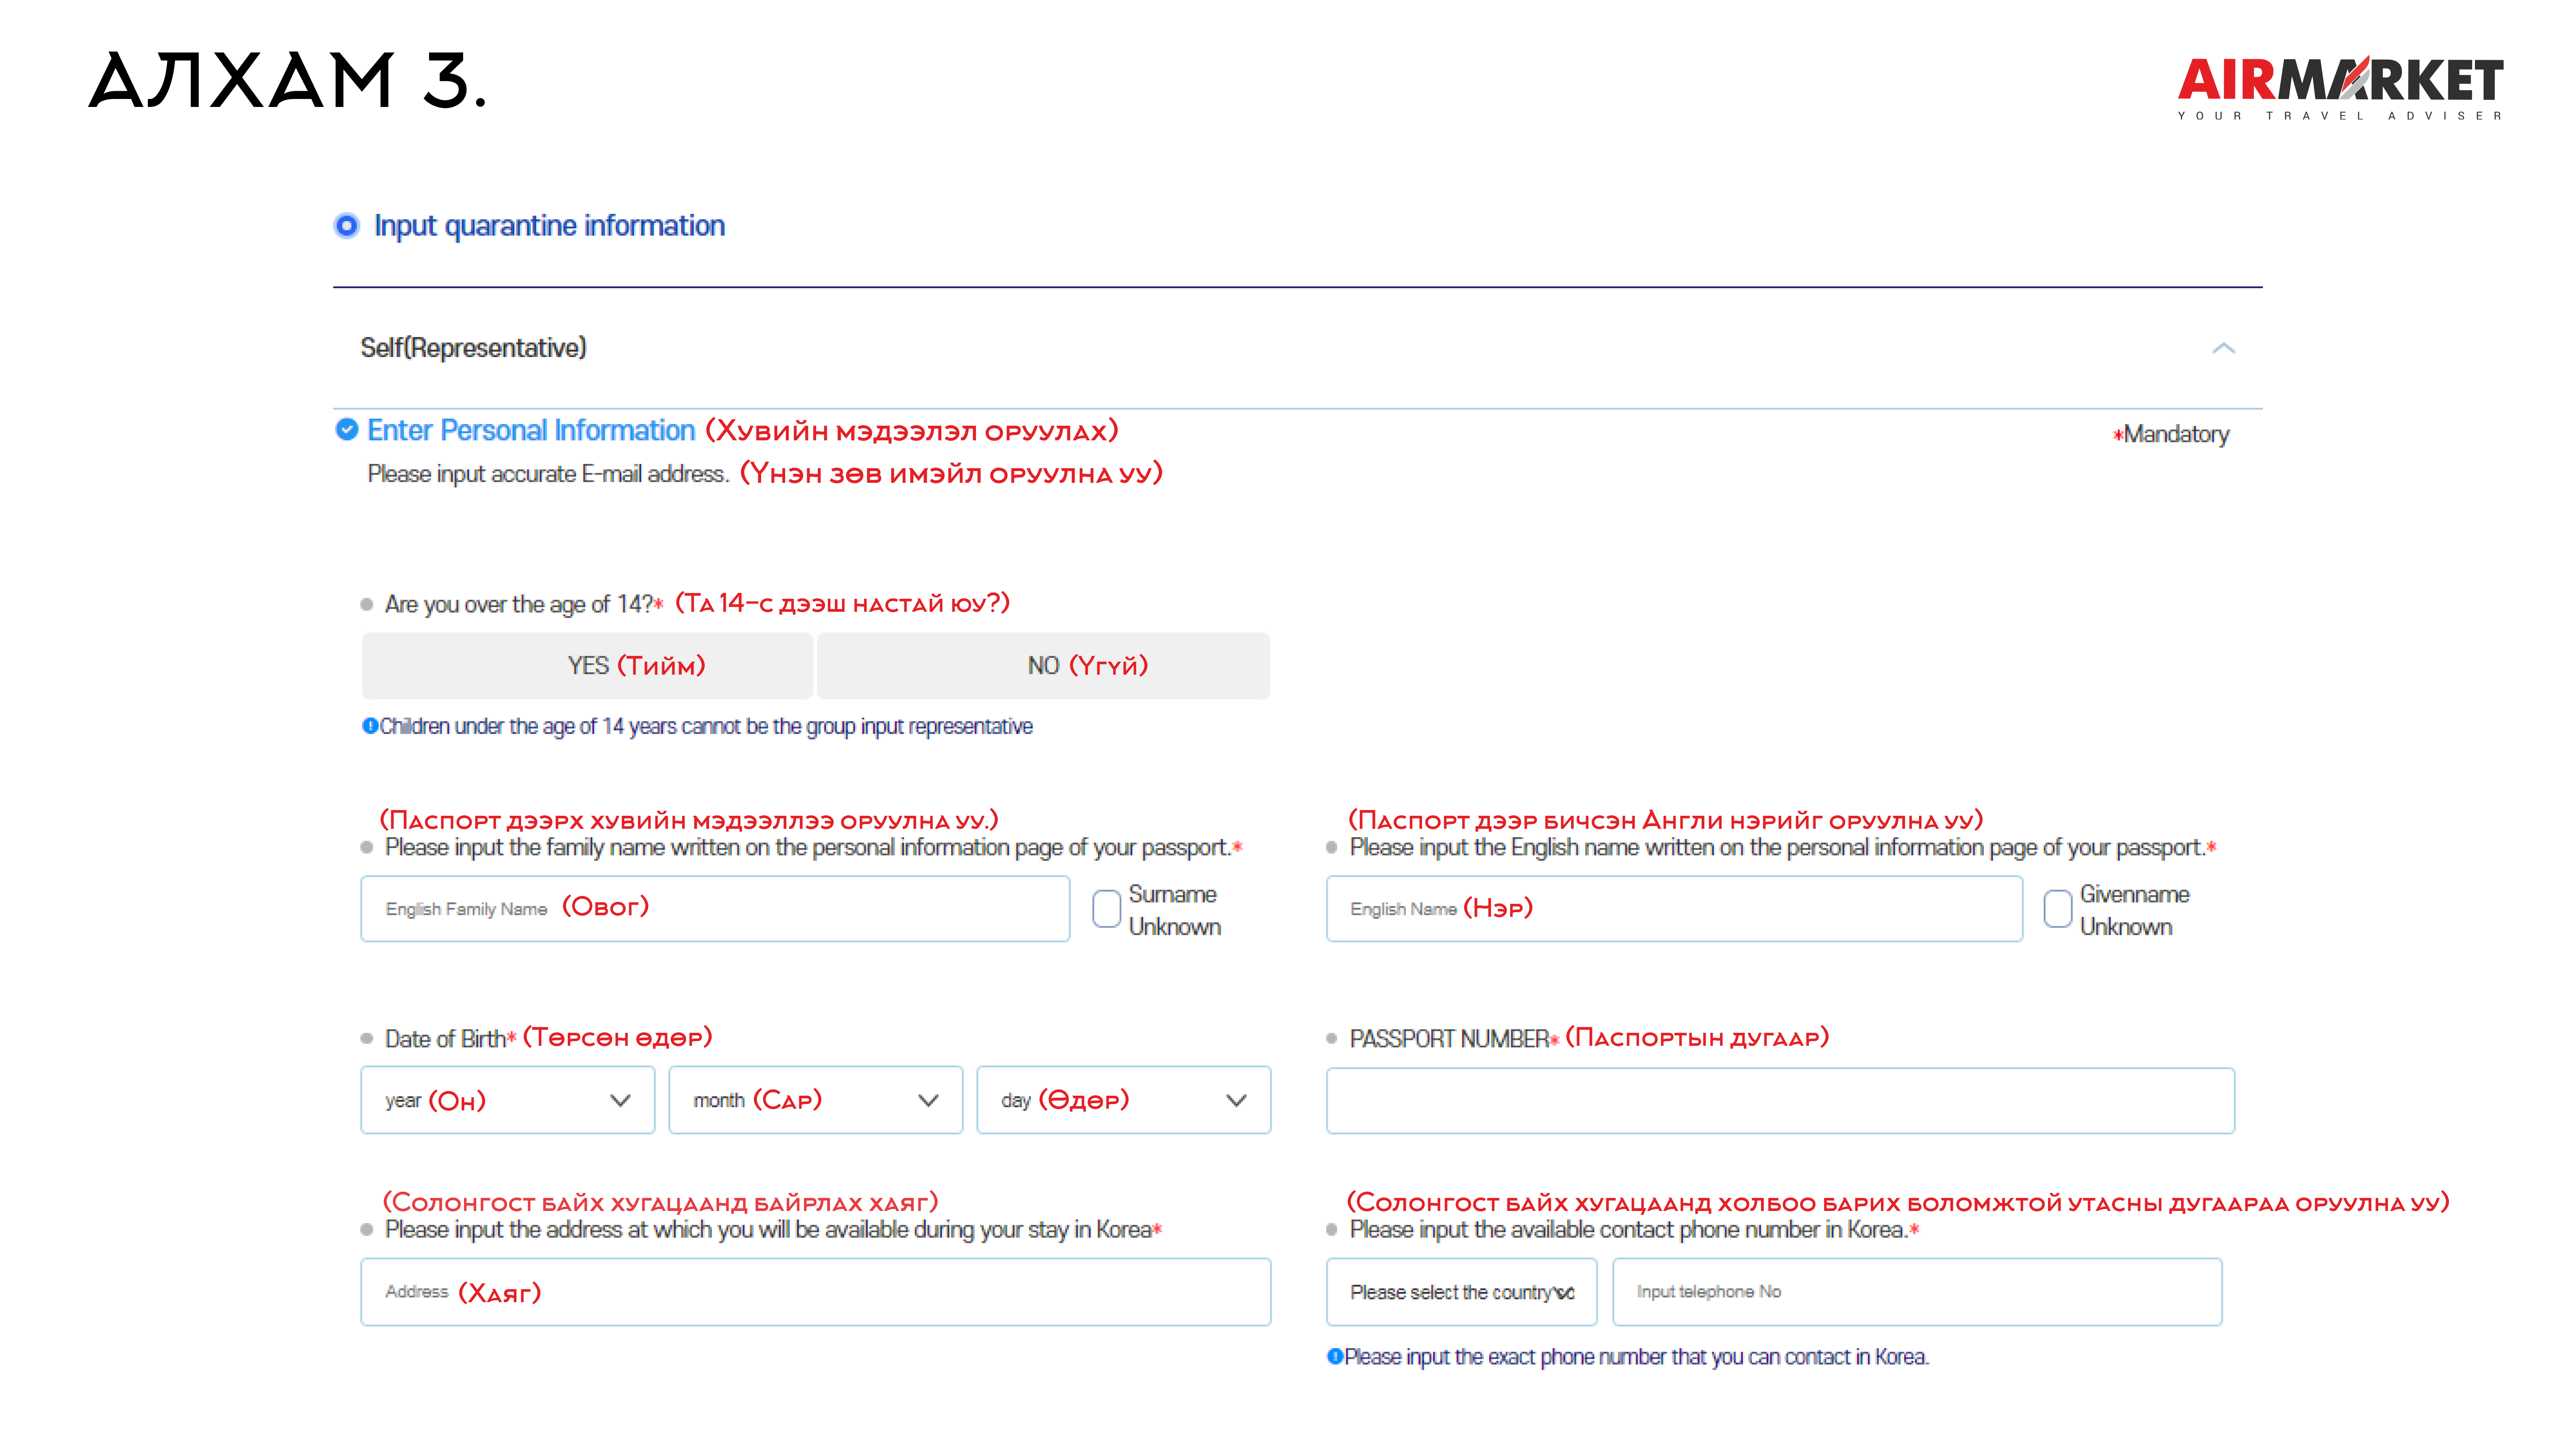Click the blue circle icon beside Input quarantine information
Screen dimensions: 2576x1450
(346, 226)
